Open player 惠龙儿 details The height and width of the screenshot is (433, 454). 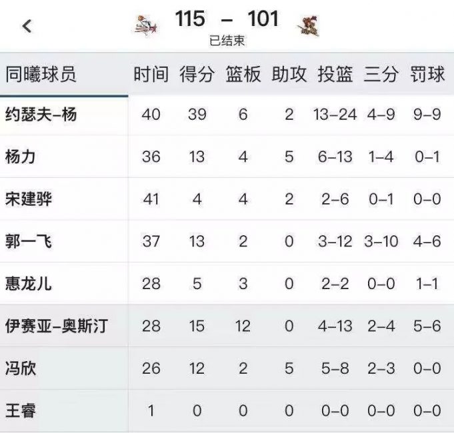[29, 284]
